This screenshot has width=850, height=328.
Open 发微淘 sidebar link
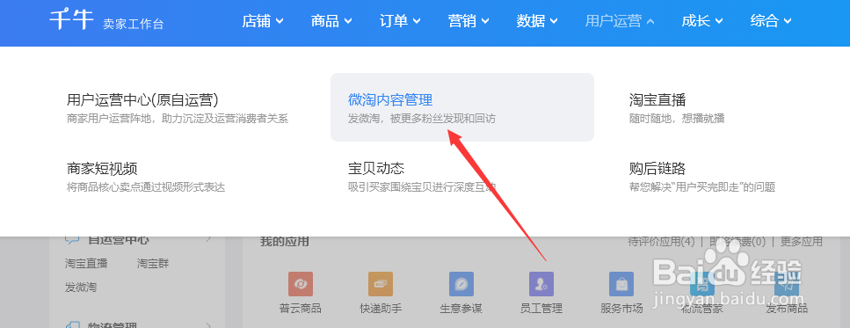(x=81, y=288)
